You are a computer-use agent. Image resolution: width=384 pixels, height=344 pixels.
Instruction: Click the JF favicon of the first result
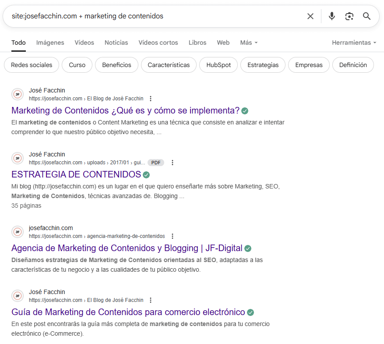pos(18,94)
